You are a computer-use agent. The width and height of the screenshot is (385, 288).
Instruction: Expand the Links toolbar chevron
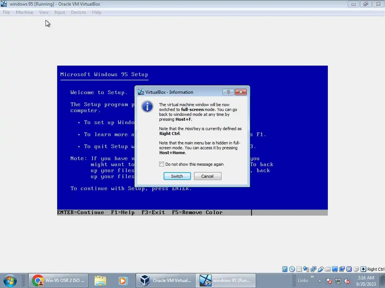point(312,277)
